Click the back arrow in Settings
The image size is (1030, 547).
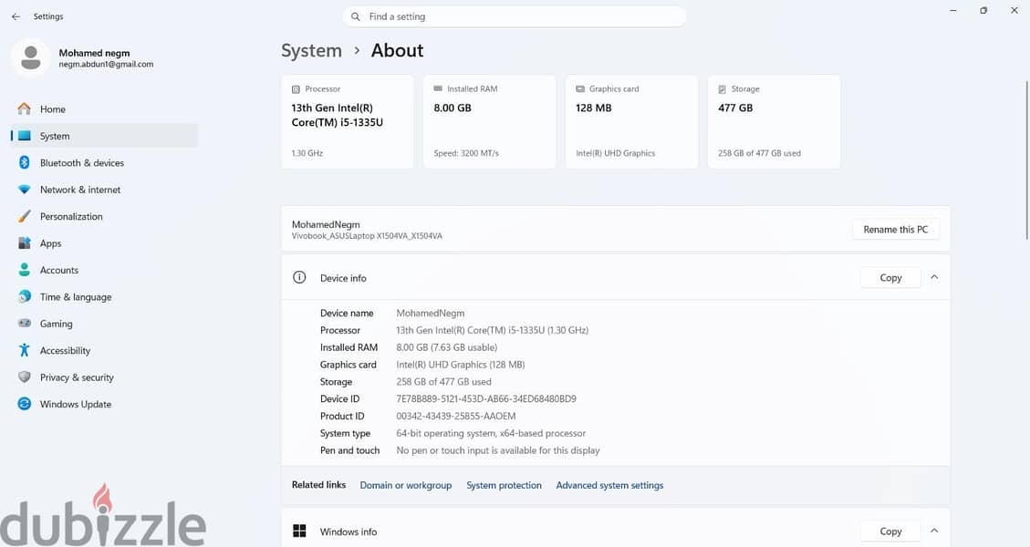[16, 16]
